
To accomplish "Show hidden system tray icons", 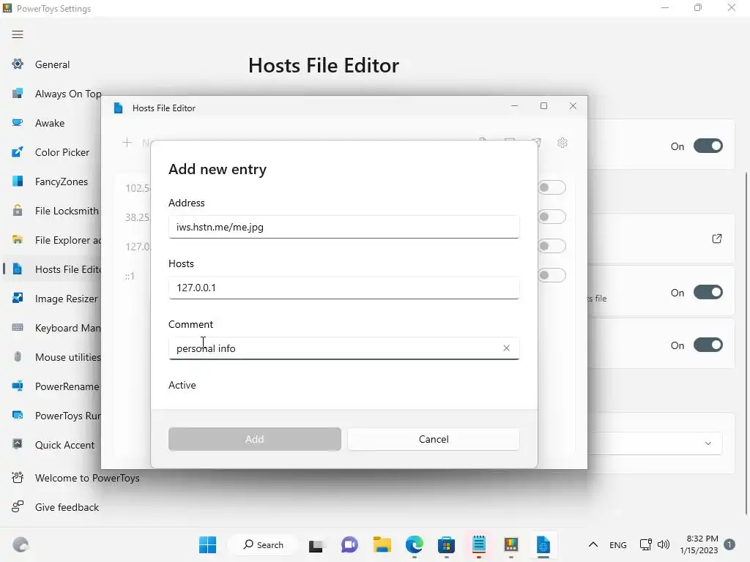I will pyautogui.click(x=593, y=544).
